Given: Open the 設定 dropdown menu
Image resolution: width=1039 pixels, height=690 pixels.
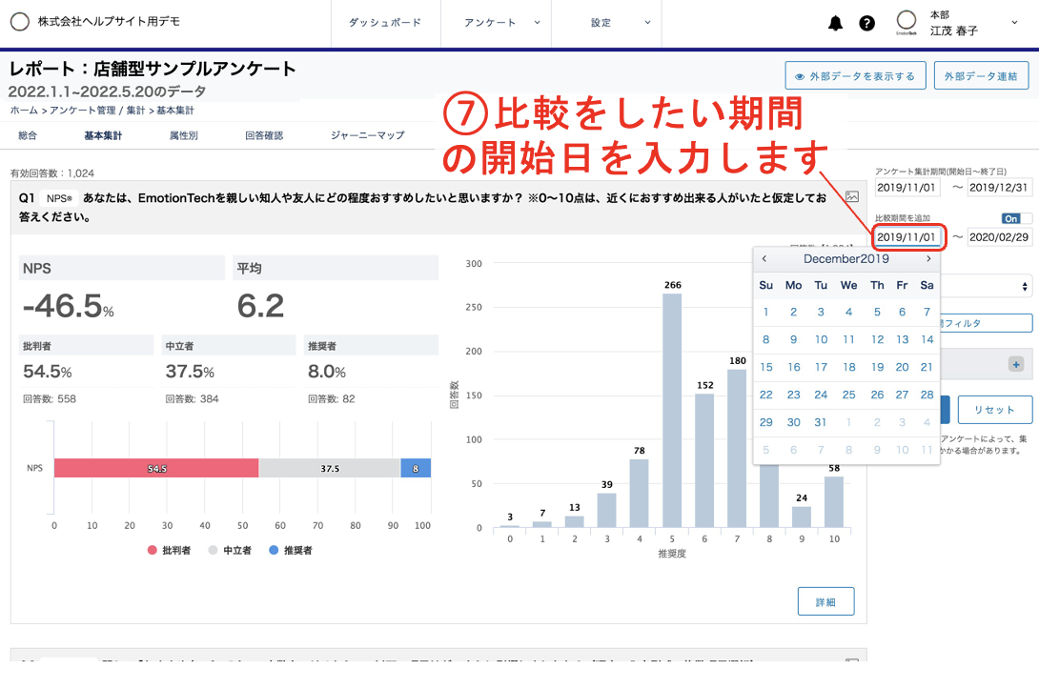Looking at the screenshot, I should click(x=601, y=22).
